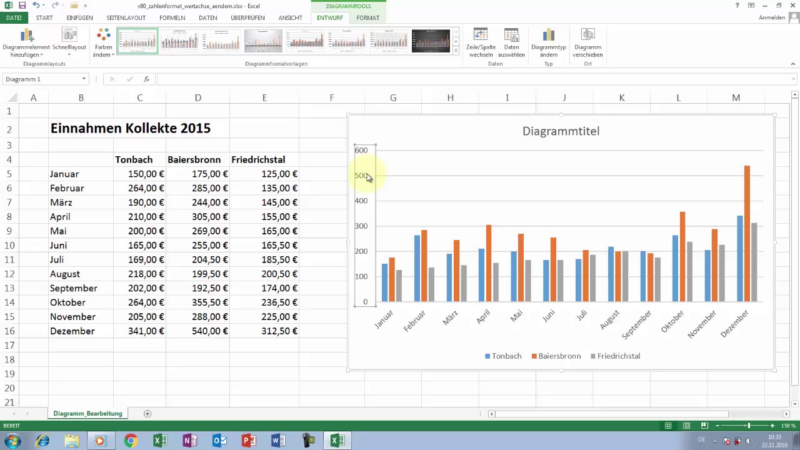Adjust the zoom slider handle

[749, 426]
